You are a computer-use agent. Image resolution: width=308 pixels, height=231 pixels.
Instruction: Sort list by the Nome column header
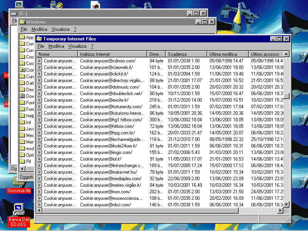[57, 54]
